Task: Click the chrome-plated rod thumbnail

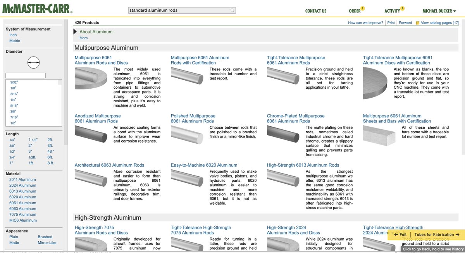Action: tap(283, 134)
